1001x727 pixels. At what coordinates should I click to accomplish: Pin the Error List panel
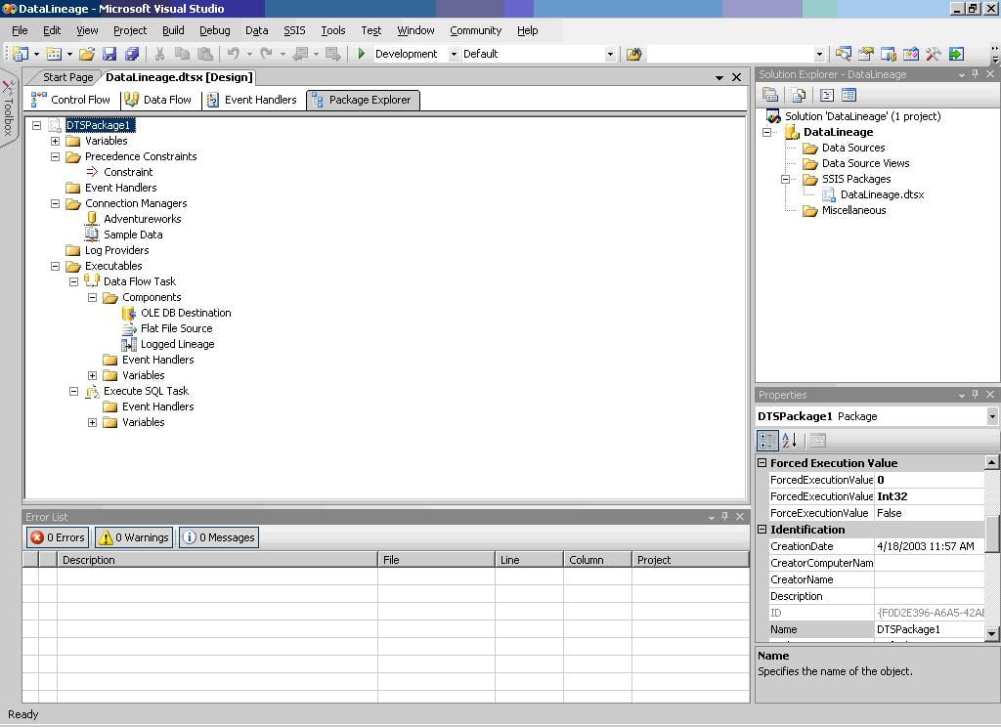[x=724, y=516]
